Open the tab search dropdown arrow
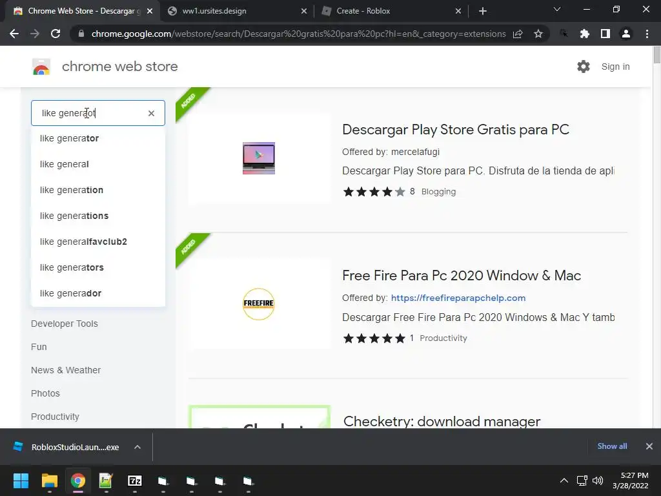The width and height of the screenshot is (661, 496). (557, 9)
